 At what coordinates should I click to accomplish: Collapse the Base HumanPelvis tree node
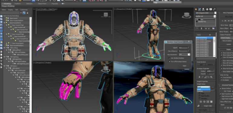(x=4, y=23)
